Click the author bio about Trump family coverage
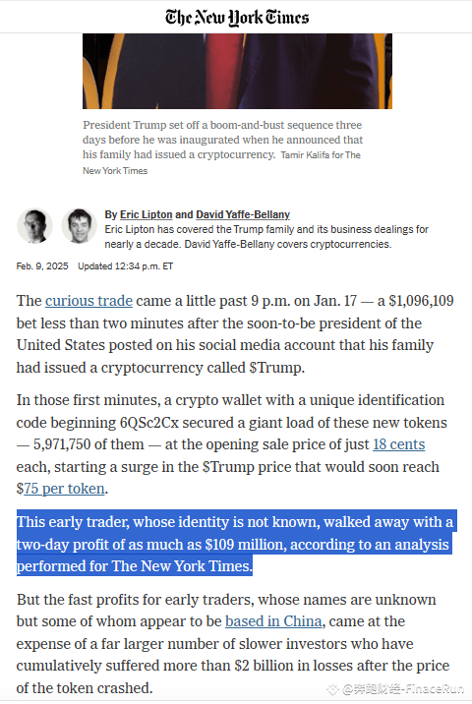The width and height of the screenshot is (472, 704). tap(266, 237)
